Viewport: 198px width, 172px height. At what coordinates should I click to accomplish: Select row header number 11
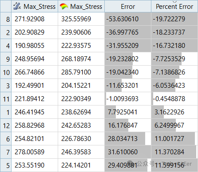pos(6,99)
